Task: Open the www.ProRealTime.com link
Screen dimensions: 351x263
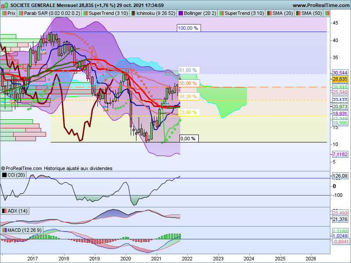Action: (321, 5)
